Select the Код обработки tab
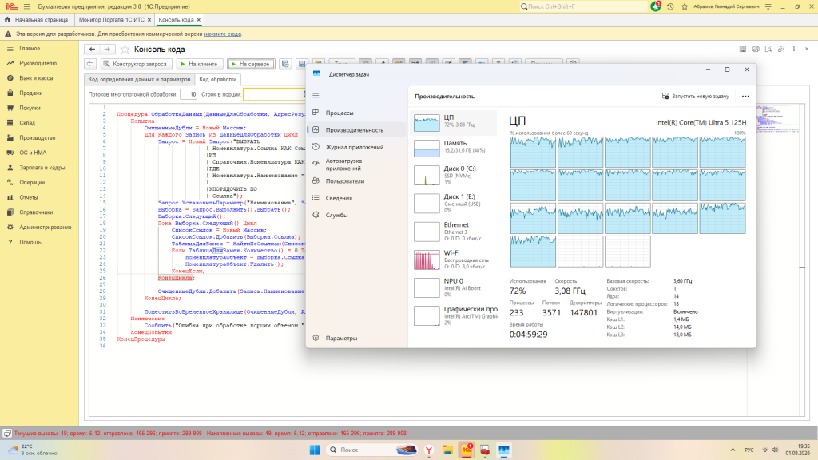The image size is (818, 460). click(217, 80)
